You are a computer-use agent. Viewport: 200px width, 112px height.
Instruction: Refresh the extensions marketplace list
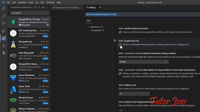(39, 7)
